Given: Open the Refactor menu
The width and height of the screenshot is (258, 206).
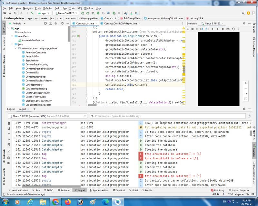Looking at the screenshot, I should click(x=48, y=8).
